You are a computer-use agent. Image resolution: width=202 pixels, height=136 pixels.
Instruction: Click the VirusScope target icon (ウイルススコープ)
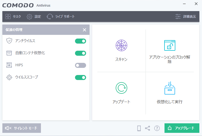pyautogui.click(x=9, y=77)
